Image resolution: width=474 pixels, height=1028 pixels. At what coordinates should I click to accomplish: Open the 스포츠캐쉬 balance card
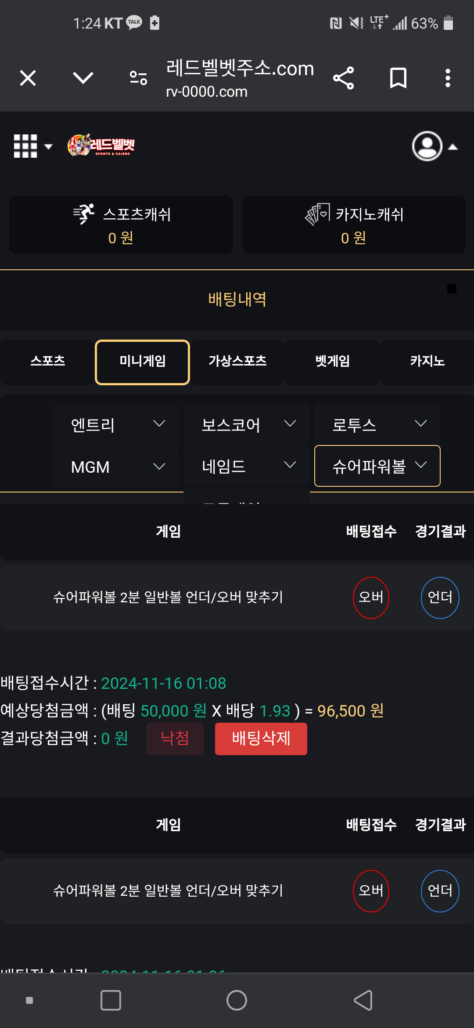[x=121, y=224]
